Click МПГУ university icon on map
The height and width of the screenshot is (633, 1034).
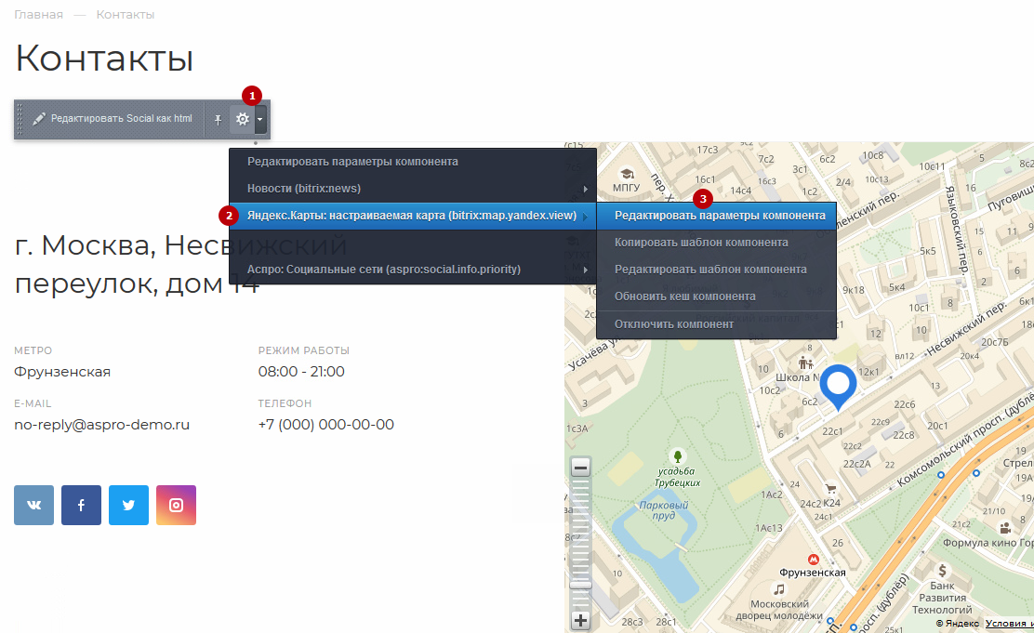tap(627, 174)
